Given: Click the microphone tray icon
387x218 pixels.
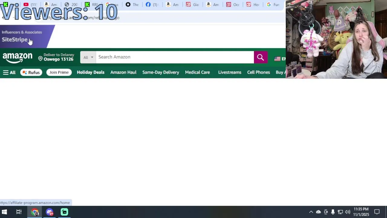Looking at the screenshot, I should [333, 212].
